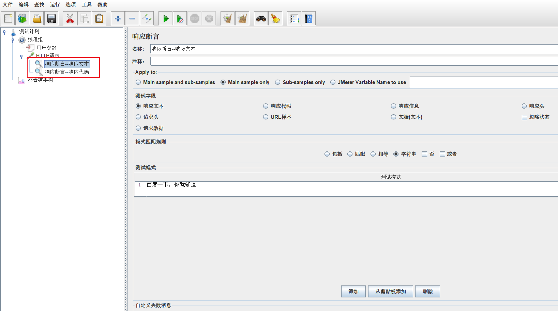Open the 文件 menu
Image resolution: width=558 pixels, height=311 pixels.
7,4
